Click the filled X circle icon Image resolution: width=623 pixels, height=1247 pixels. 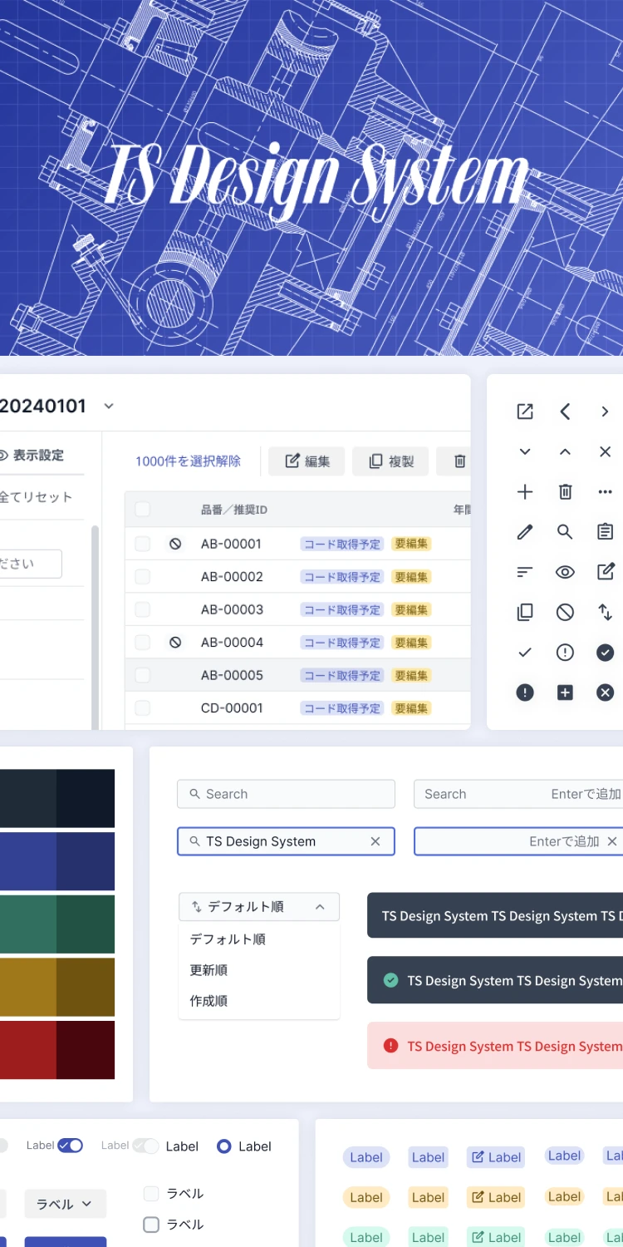point(605,693)
